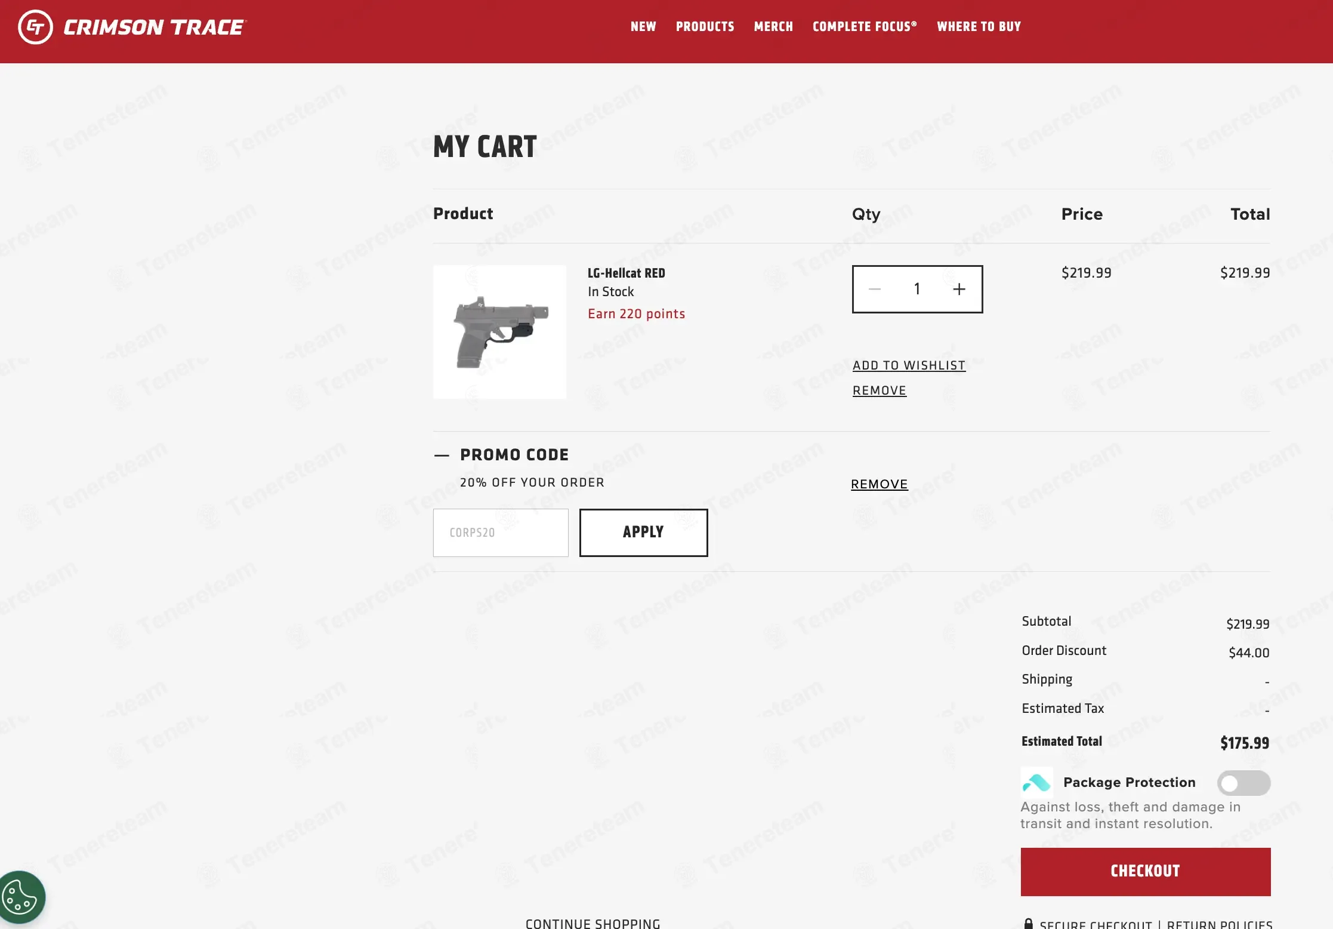This screenshot has width=1333, height=929.
Task: Click the Subtotal $219.99 value
Action: (1247, 625)
